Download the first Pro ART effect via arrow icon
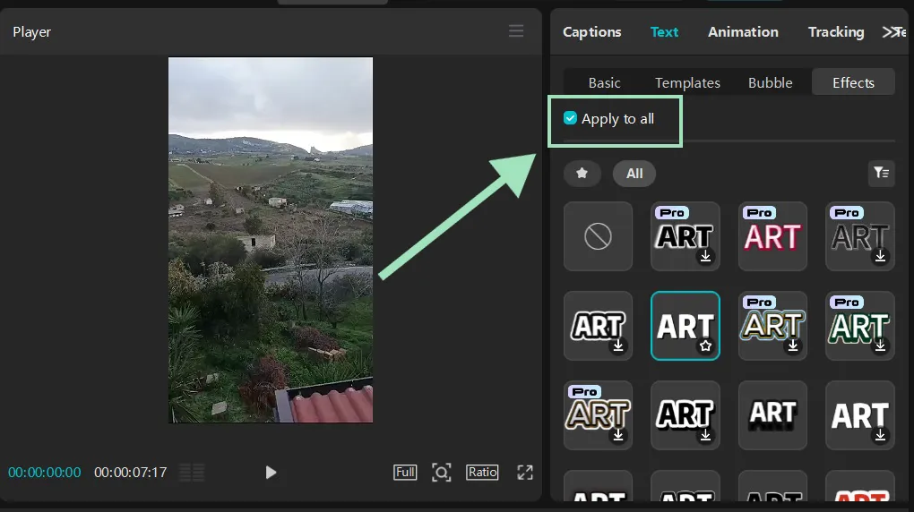This screenshot has height=512, width=914. (x=705, y=256)
